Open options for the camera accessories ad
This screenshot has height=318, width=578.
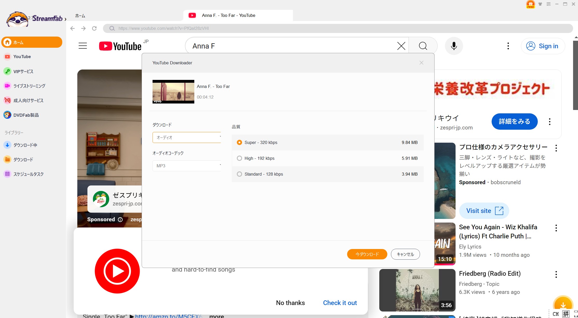556,148
